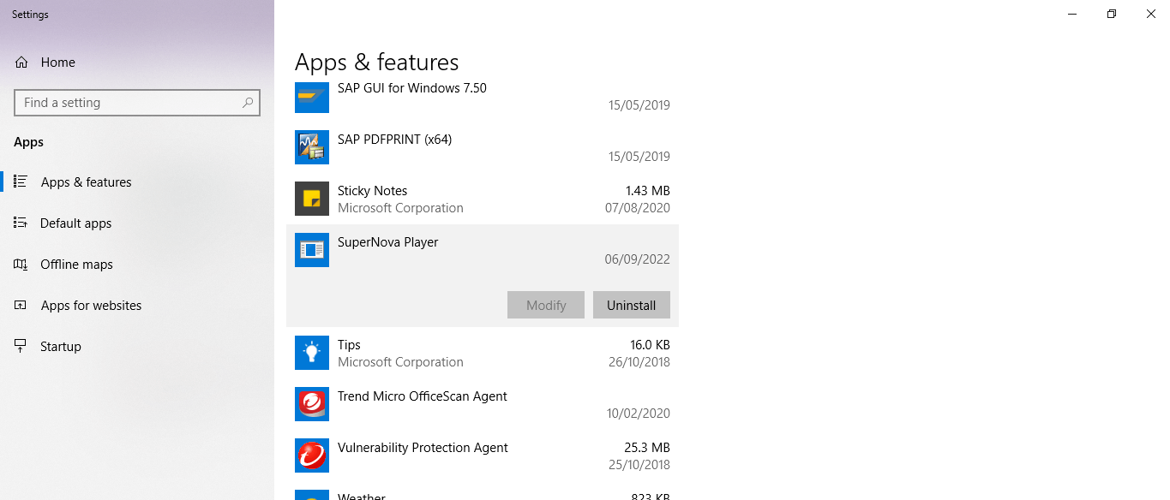1170x500 pixels.
Task: Click the Sticky Notes yellow icon
Action: point(312,199)
